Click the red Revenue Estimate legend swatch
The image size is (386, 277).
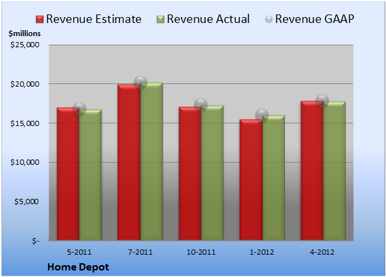39,20
